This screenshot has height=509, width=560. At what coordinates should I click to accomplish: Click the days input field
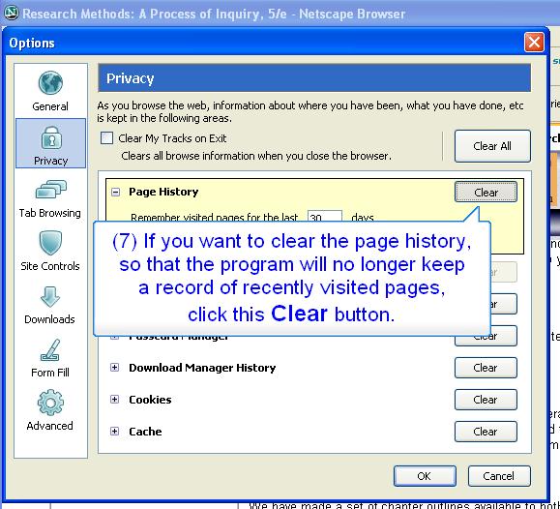(x=325, y=216)
